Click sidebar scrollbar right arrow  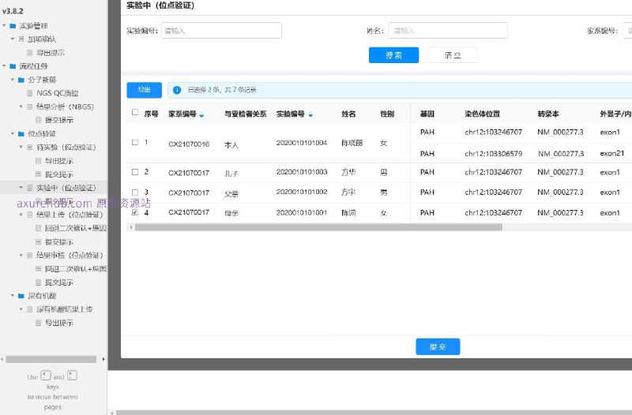coord(103,359)
